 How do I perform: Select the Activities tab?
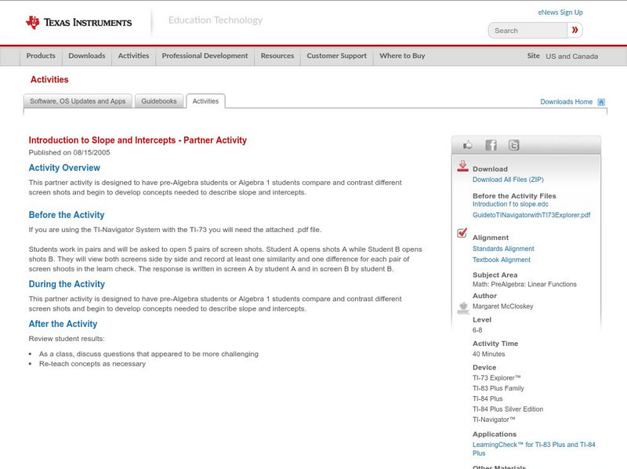pyautogui.click(x=205, y=101)
